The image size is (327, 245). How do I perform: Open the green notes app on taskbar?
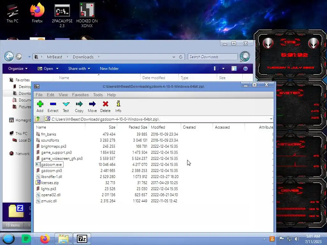pyautogui.click(x=26, y=239)
